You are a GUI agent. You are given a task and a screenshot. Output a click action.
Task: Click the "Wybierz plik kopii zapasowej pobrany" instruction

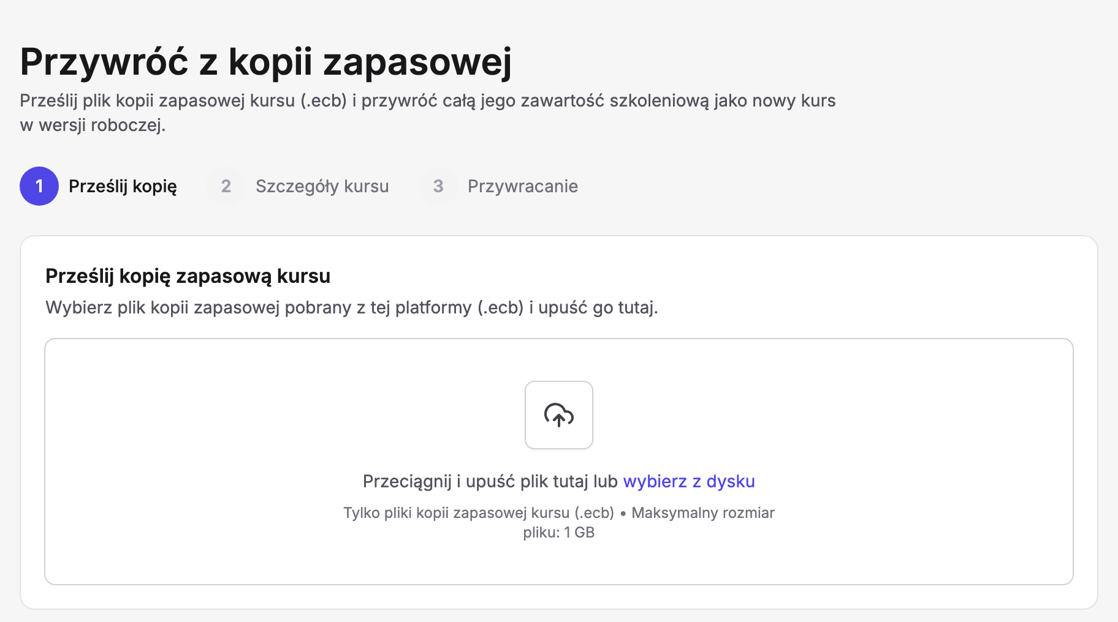click(352, 307)
